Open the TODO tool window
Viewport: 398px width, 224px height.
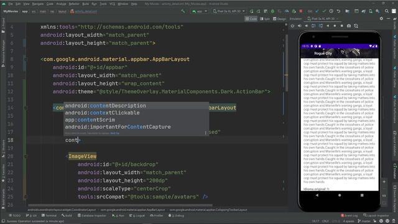point(15,216)
